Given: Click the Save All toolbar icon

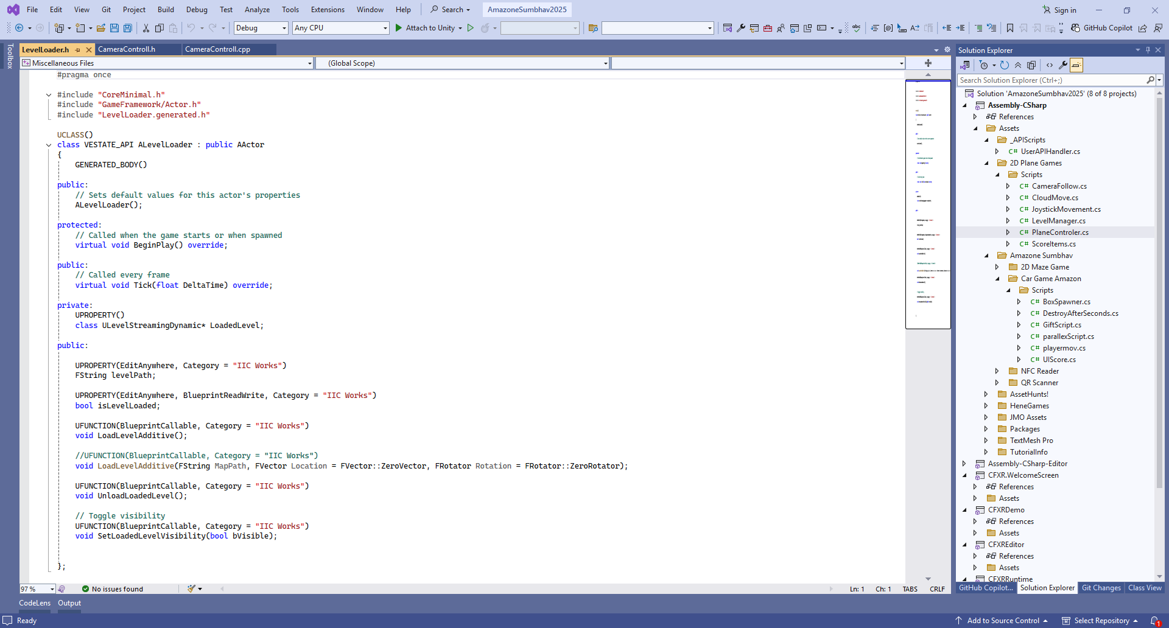Looking at the screenshot, I should (128, 28).
